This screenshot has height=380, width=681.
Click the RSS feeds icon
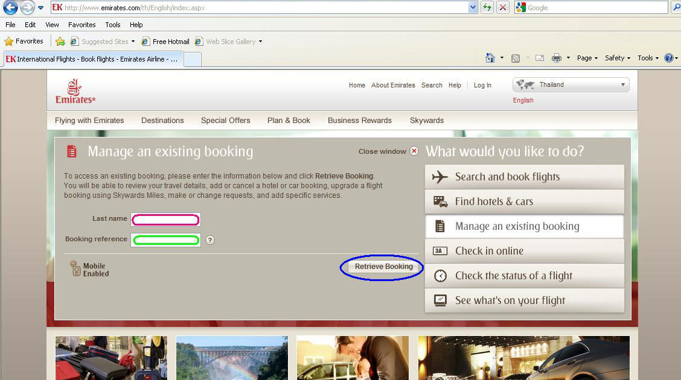coord(516,58)
